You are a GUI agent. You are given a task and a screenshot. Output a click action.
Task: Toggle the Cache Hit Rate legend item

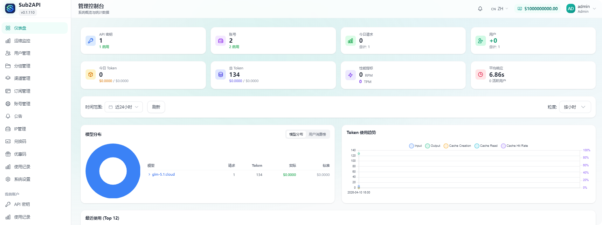(514, 146)
